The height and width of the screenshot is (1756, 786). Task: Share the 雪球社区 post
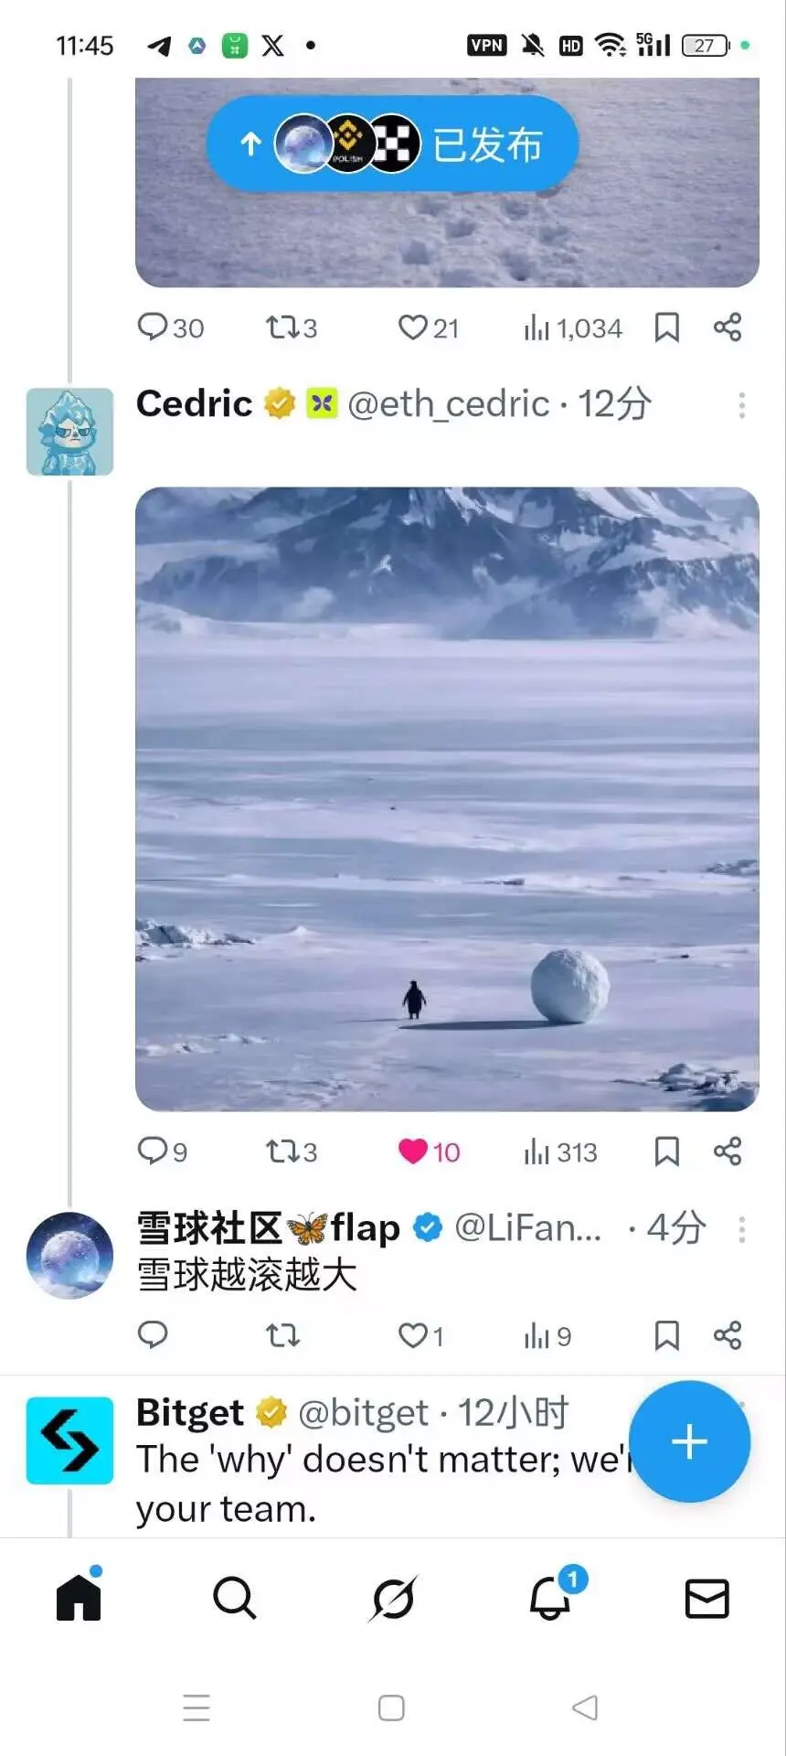[x=728, y=1336]
